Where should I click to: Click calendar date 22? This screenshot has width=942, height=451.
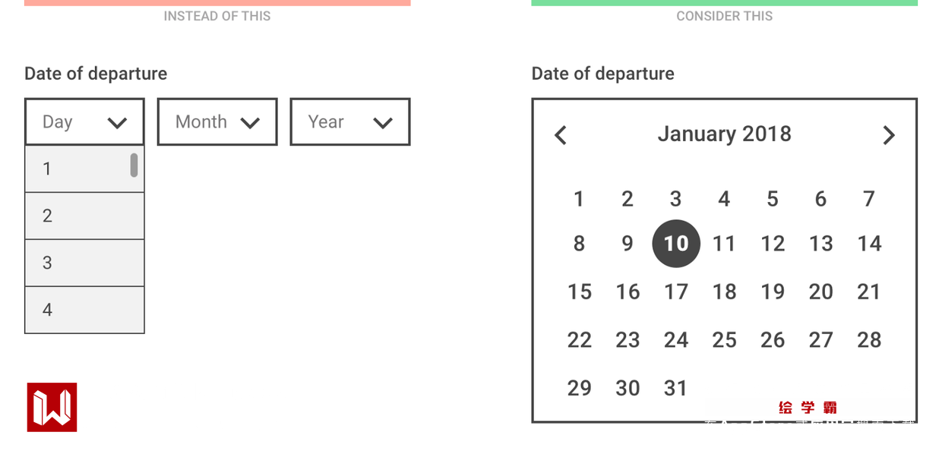coord(579,339)
